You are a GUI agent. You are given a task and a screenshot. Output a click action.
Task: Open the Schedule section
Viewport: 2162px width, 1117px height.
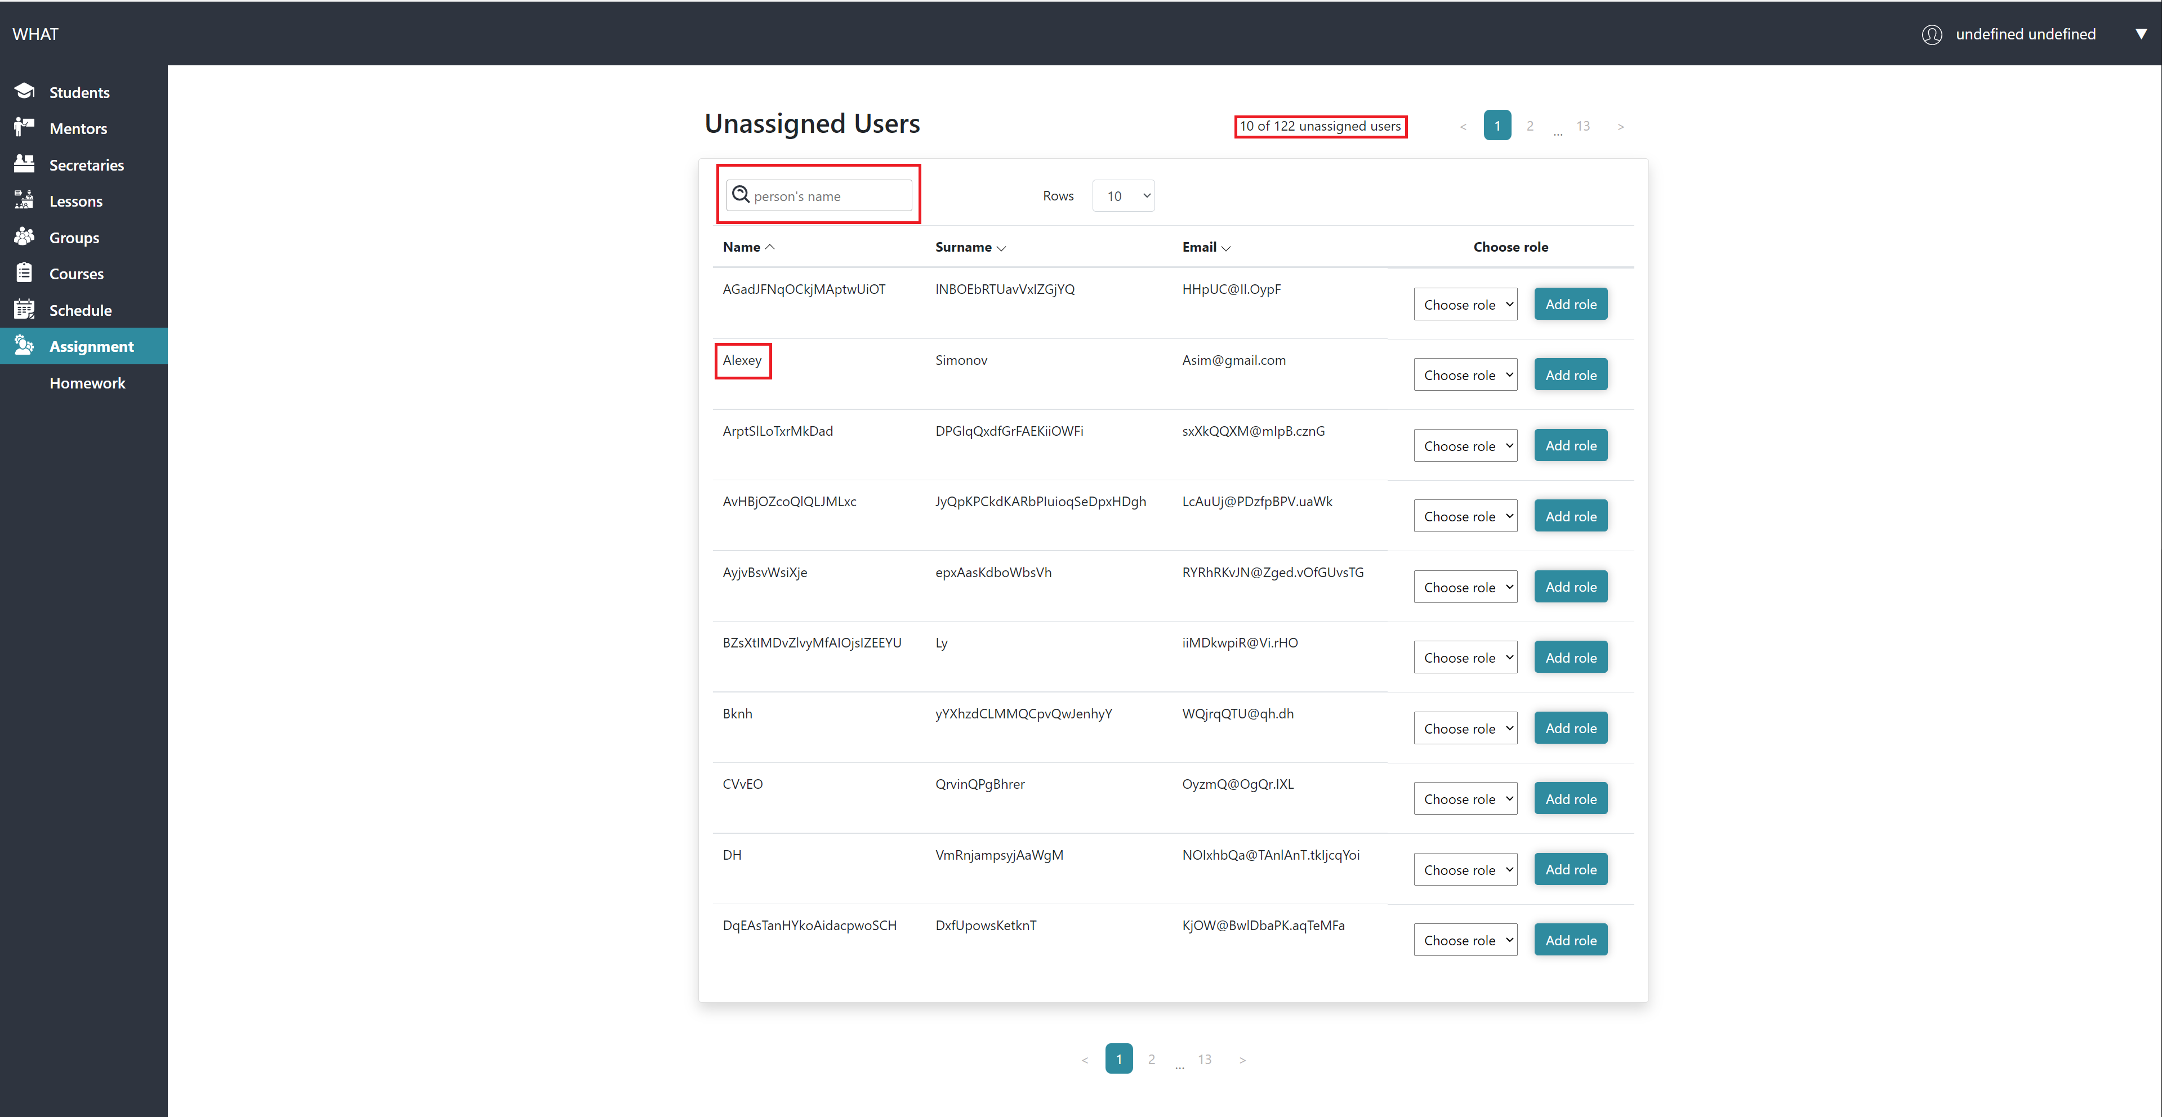(81, 310)
